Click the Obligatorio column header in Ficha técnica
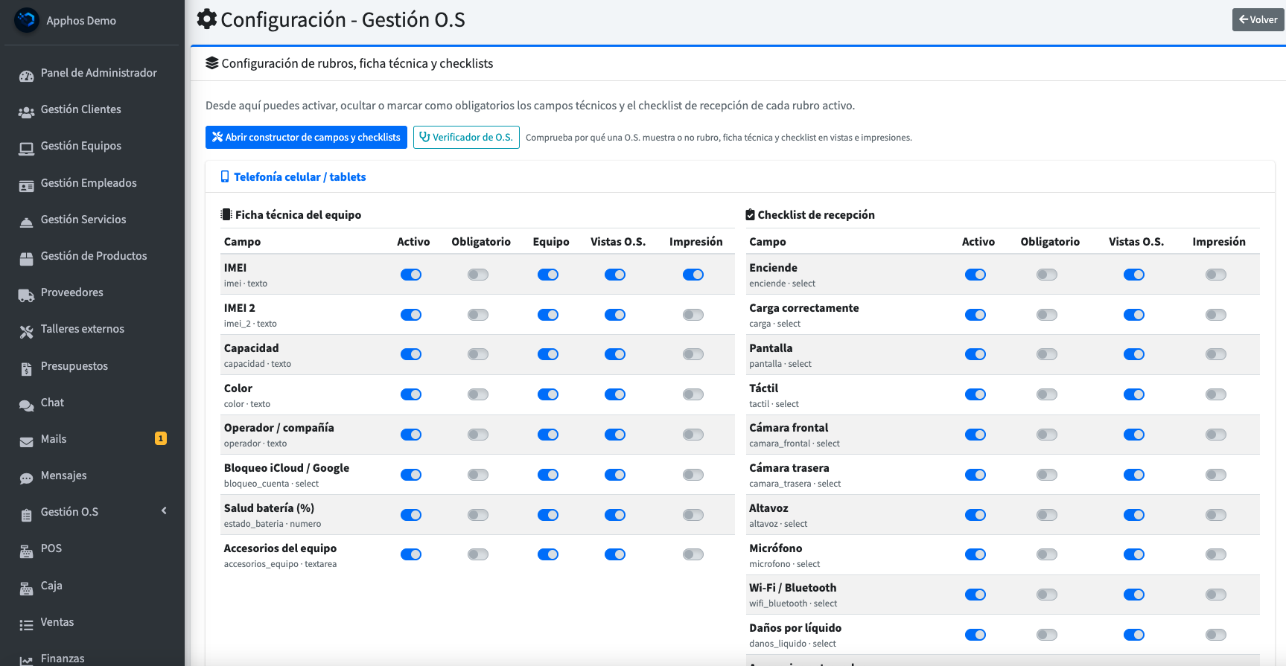The height and width of the screenshot is (666, 1286). (x=481, y=242)
